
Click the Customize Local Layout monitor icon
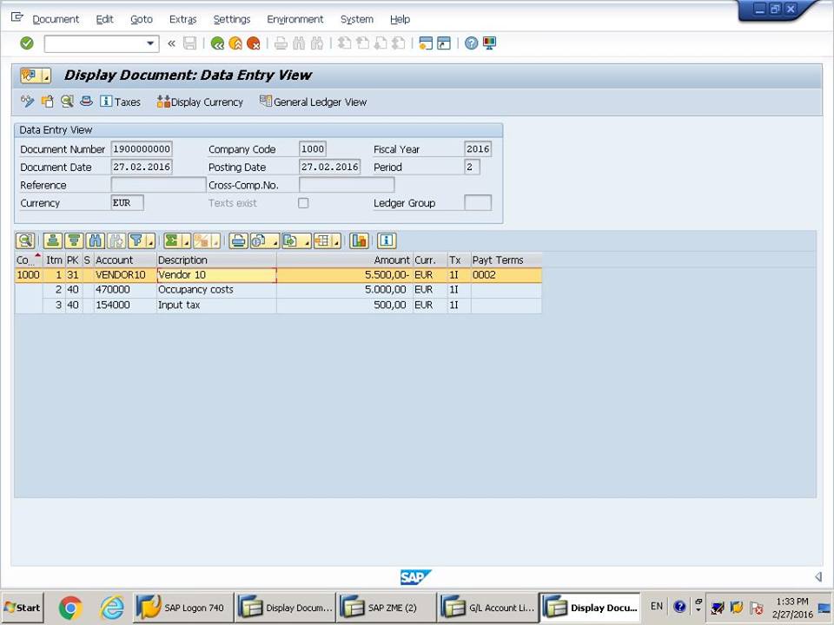489,43
